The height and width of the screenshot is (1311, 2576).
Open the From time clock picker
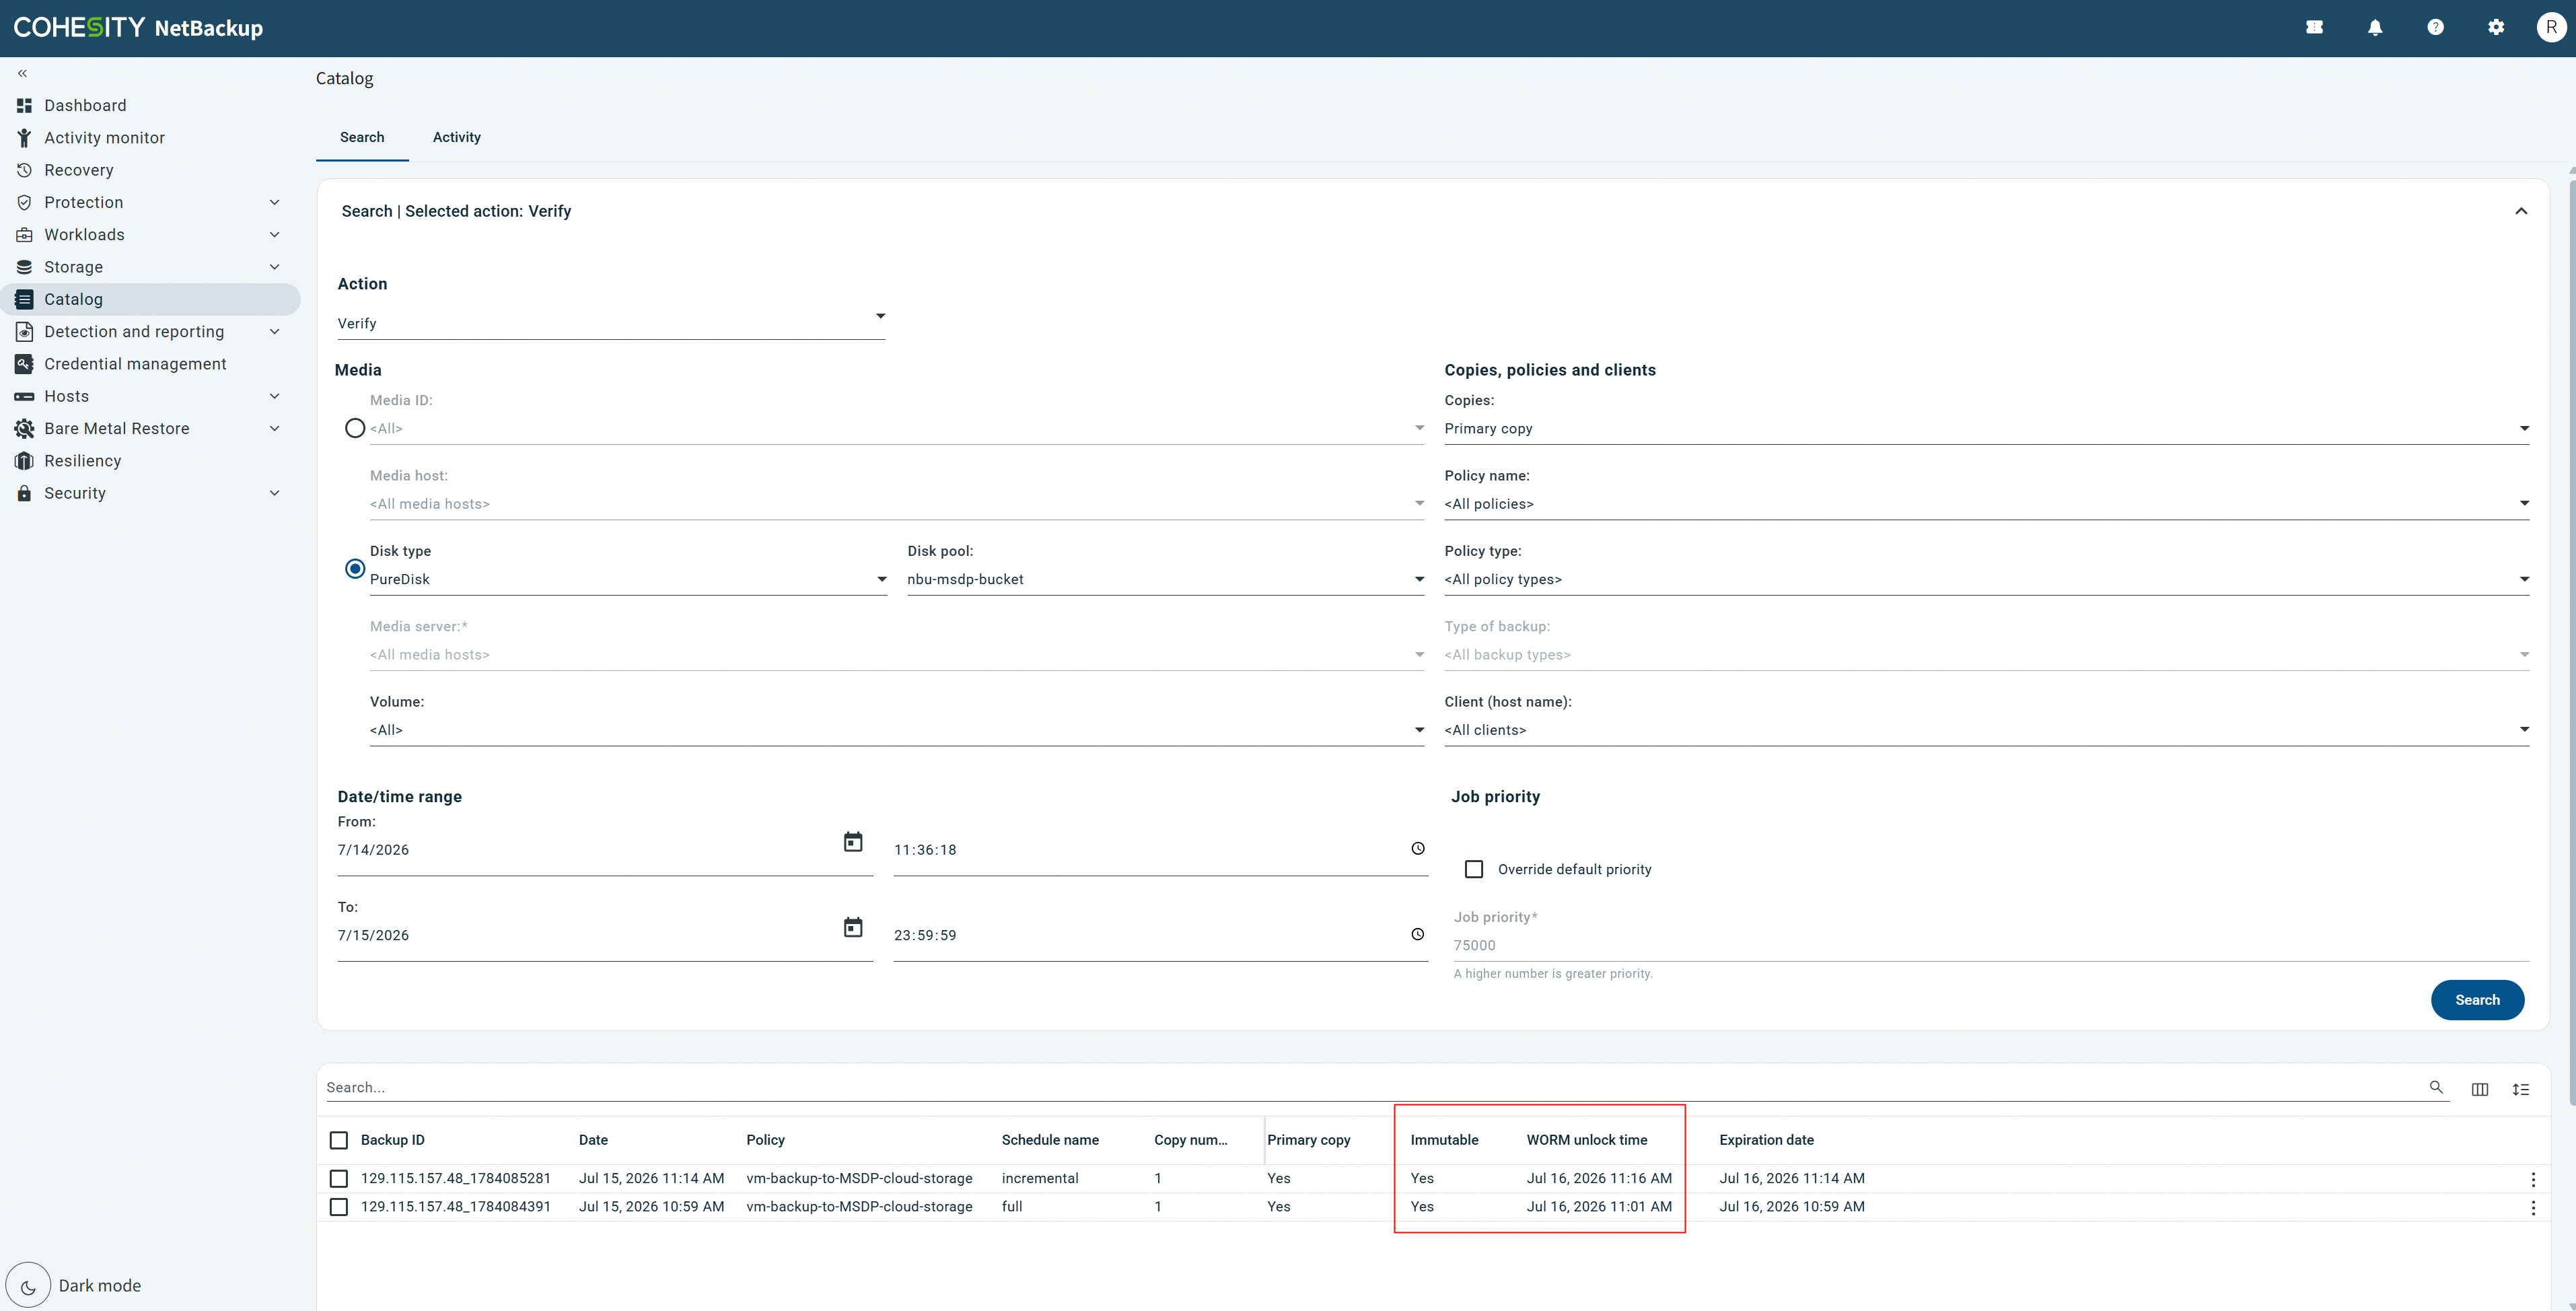(x=1418, y=849)
